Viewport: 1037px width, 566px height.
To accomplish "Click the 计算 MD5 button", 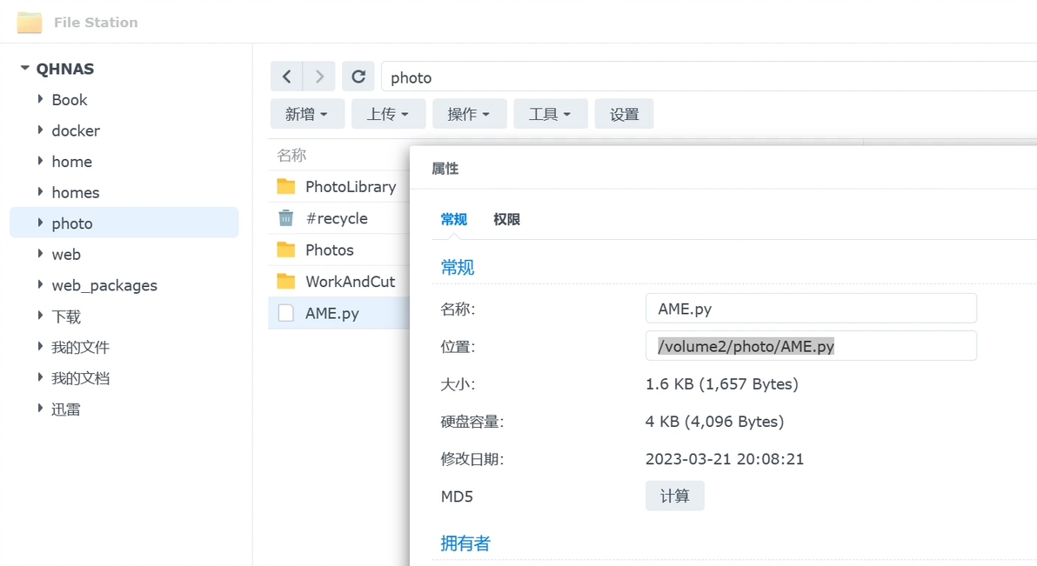I will tap(674, 496).
